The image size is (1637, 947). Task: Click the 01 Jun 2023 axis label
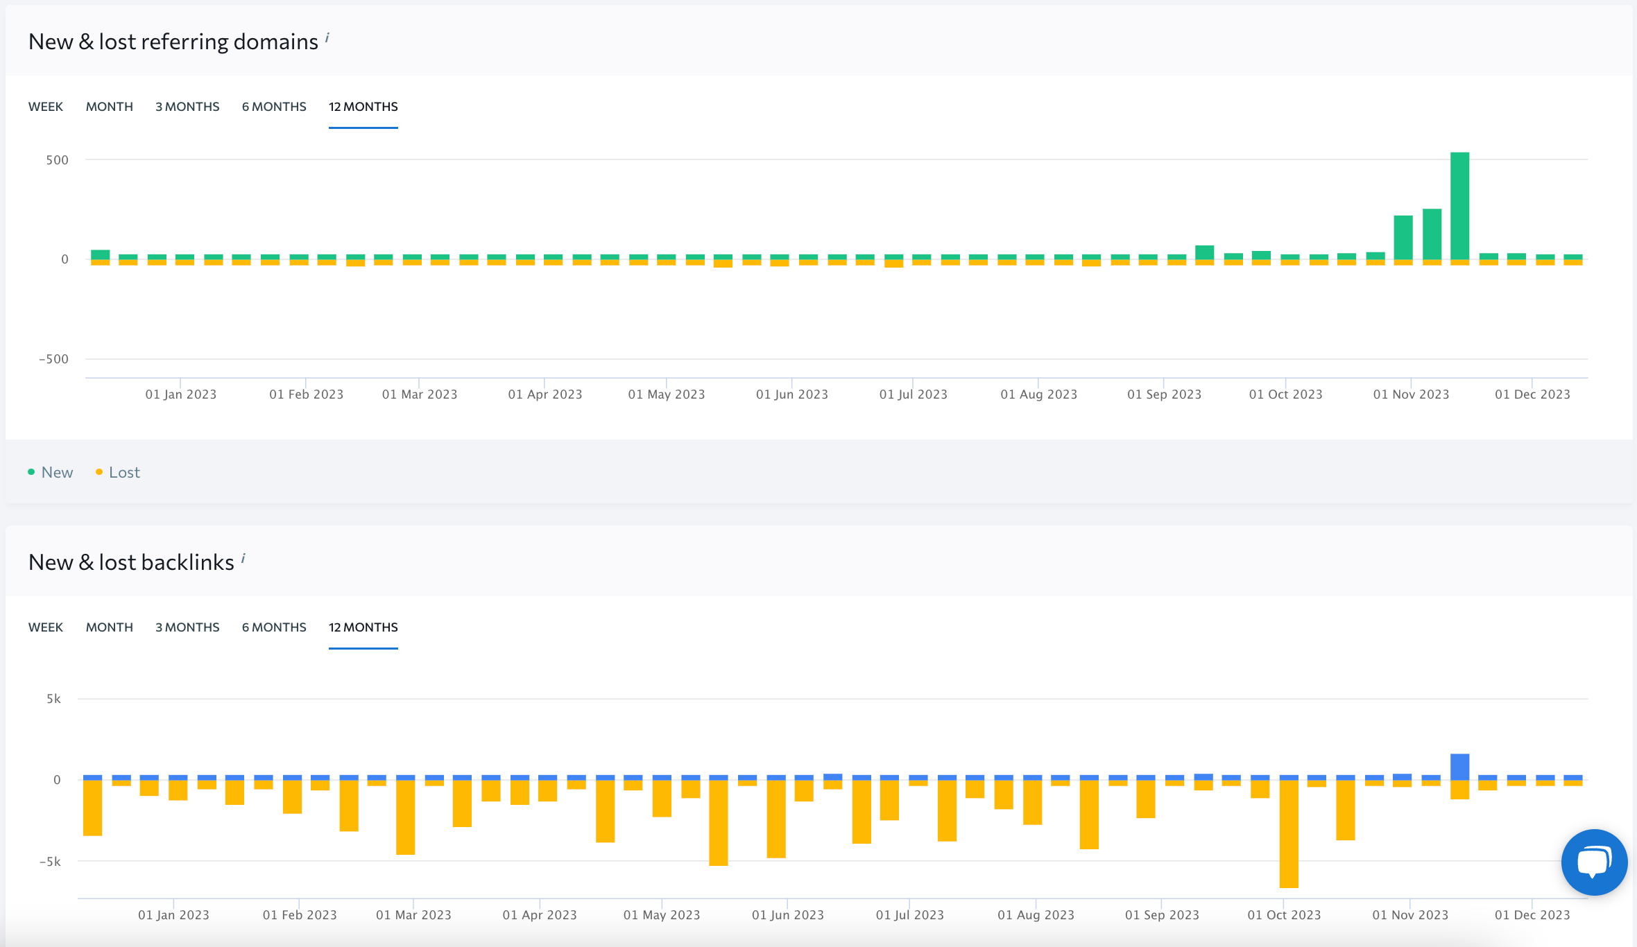(791, 393)
